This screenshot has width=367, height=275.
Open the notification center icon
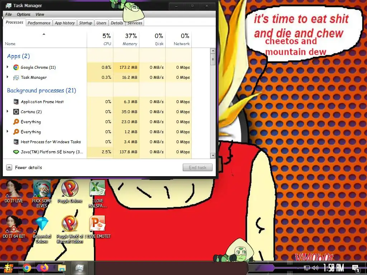(x=356, y=269)
